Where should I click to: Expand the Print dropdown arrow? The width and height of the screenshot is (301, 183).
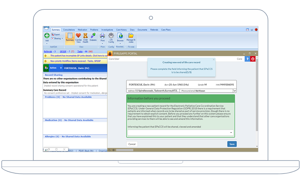pyautogui.click(x=102, y=44)
